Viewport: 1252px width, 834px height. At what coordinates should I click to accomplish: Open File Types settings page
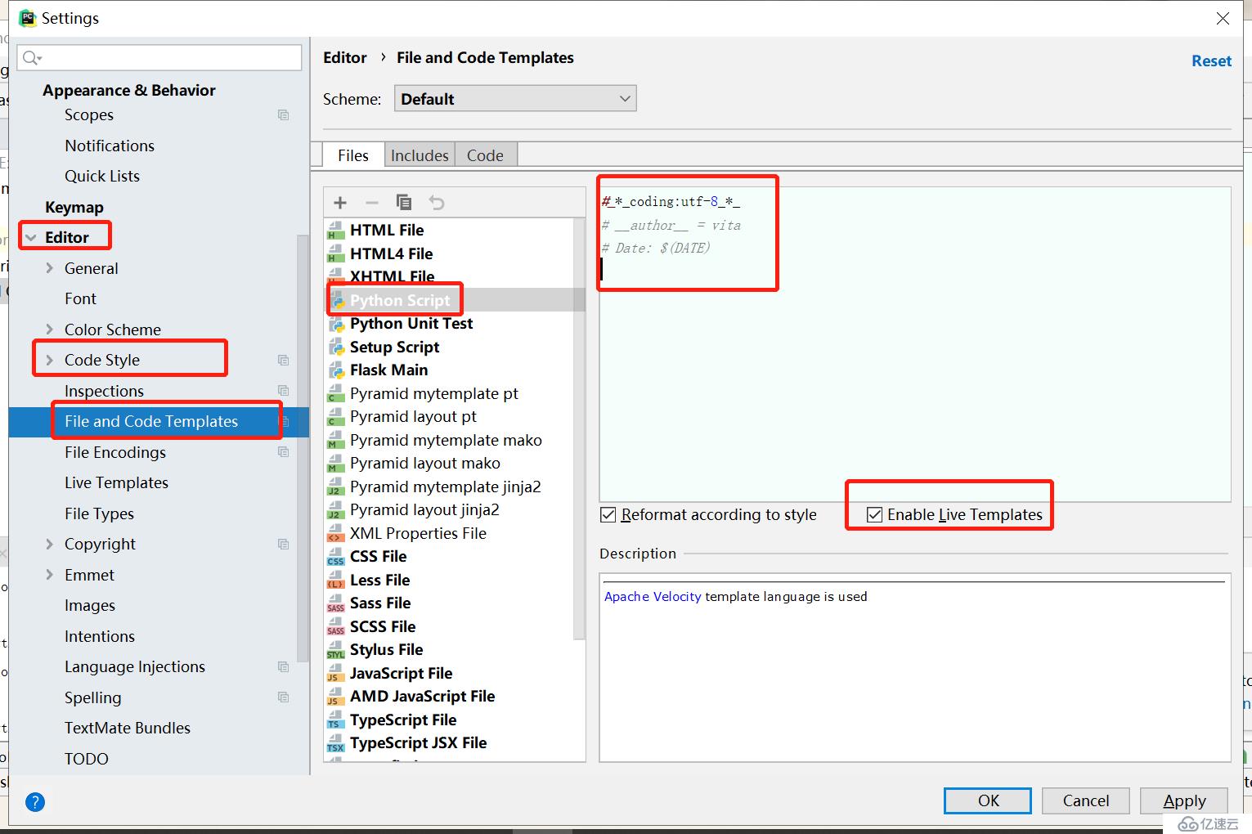[99, 513]
